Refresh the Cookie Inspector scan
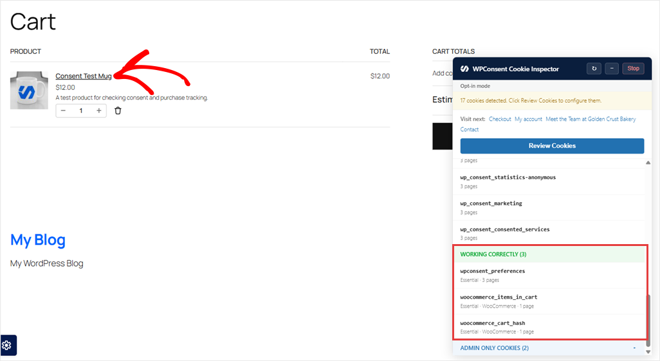 pyautogui.click(x=594, y=69)
